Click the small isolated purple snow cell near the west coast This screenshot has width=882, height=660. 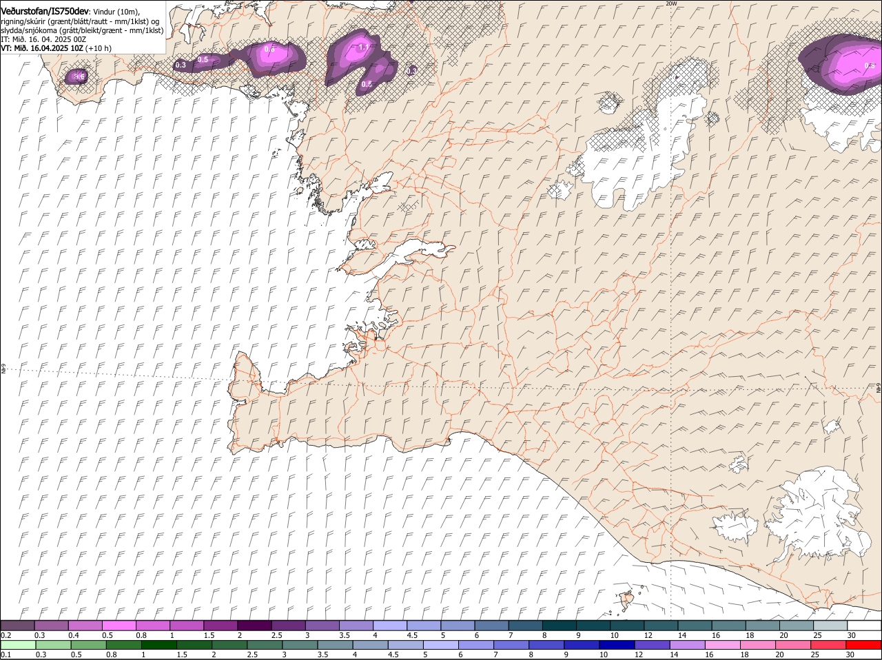(76, 76)
